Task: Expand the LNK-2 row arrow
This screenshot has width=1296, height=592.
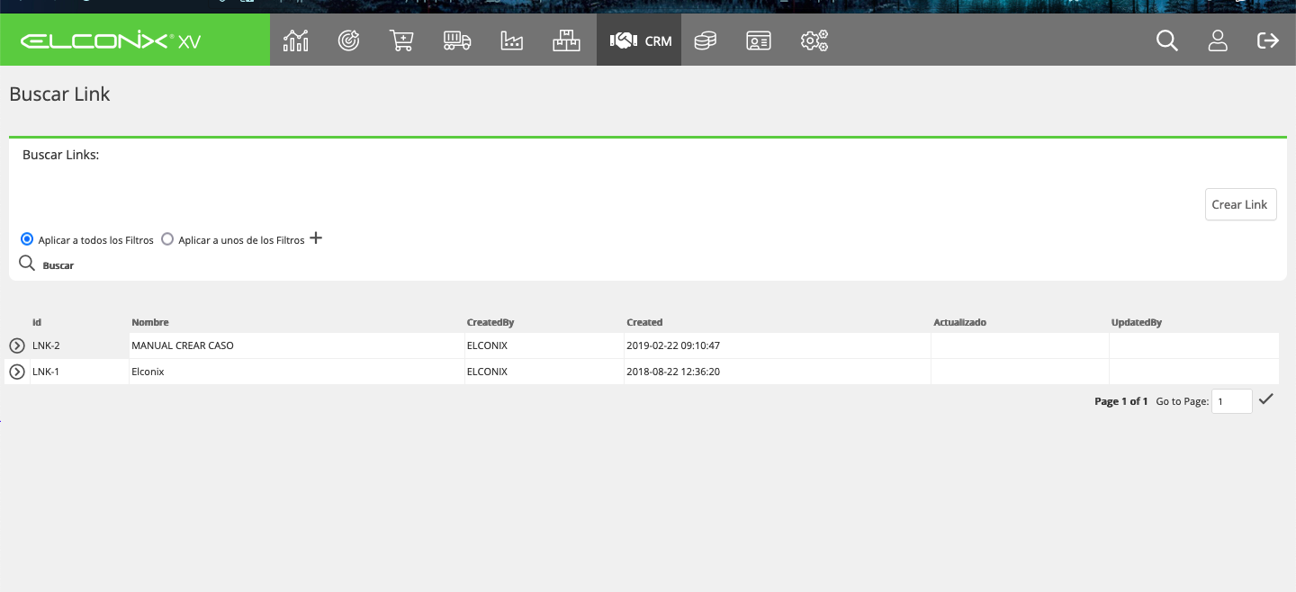Action: pos(17,345)
